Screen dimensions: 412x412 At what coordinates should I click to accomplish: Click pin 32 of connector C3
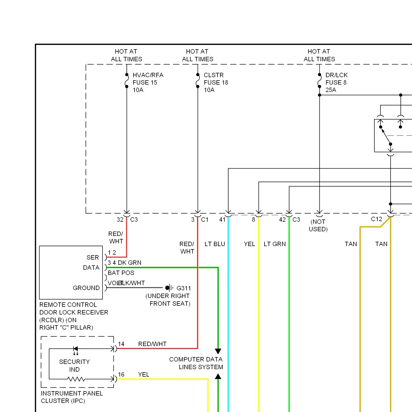click(x=120, y=219)
